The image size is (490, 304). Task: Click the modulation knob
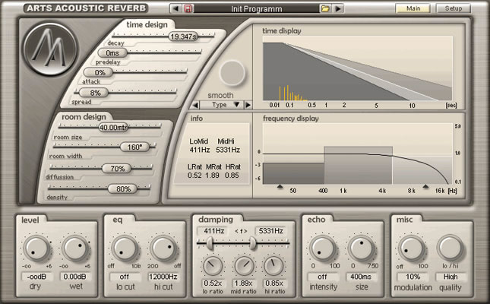(x=413, y=248)
